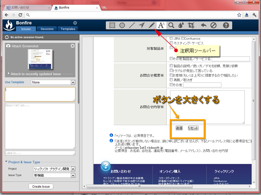Tick the 再販／取次ぎ checkbox
Image resolution: width=261 pixels, height=195 pixels.
click(x=171, y=80)
